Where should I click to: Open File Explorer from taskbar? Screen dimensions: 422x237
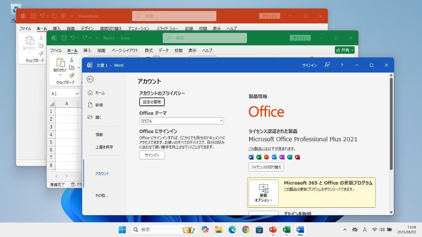point(218,230)
